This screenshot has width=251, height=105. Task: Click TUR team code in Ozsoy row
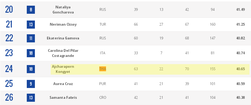[x=103, y=24]
